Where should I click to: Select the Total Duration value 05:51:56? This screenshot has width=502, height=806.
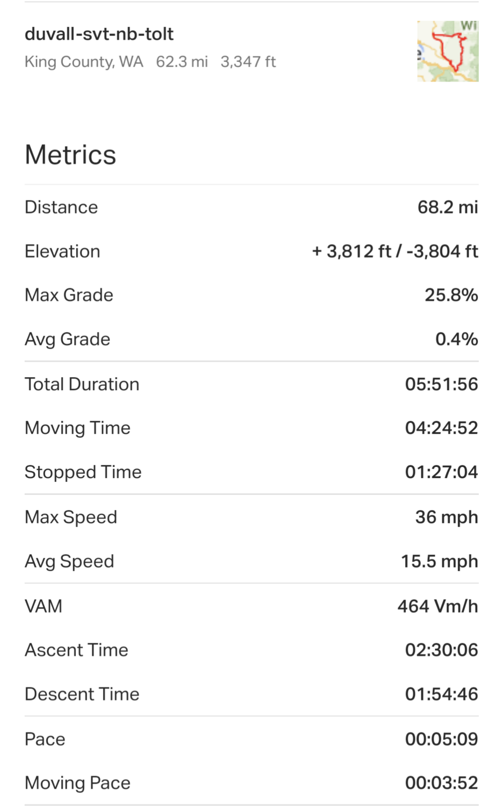click(441, 384)
